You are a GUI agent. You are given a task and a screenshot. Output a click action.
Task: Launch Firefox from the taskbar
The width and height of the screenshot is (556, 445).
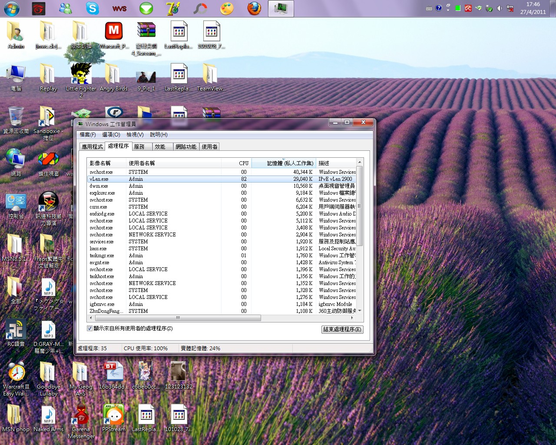point(254,8)
